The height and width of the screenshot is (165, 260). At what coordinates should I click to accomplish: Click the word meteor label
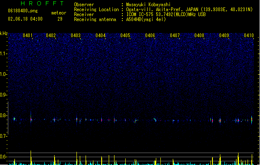click(59, 13)
